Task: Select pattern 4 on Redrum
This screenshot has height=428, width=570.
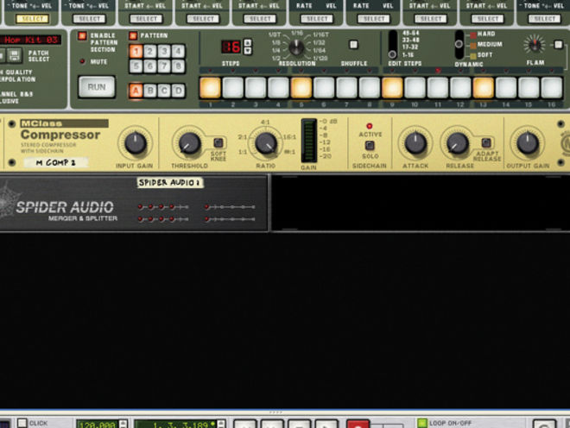Action: [x=178, y=52]
